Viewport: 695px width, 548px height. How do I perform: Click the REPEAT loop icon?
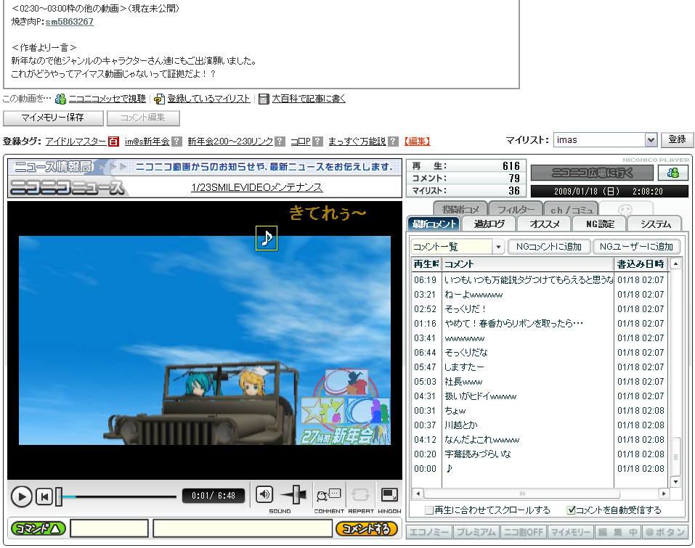[361, 496]
